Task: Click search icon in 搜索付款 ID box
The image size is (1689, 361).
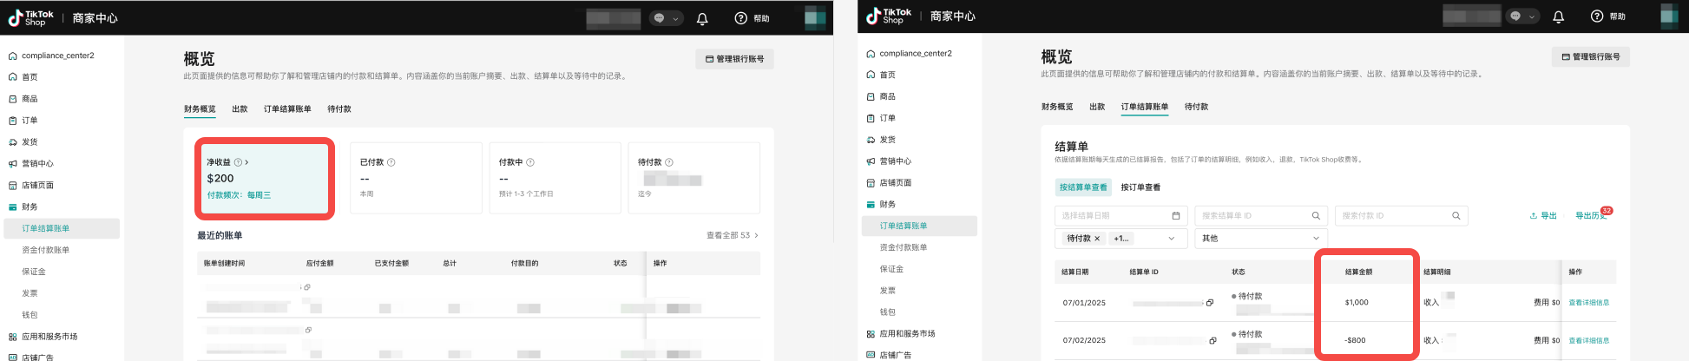Action: (1456, 216)
